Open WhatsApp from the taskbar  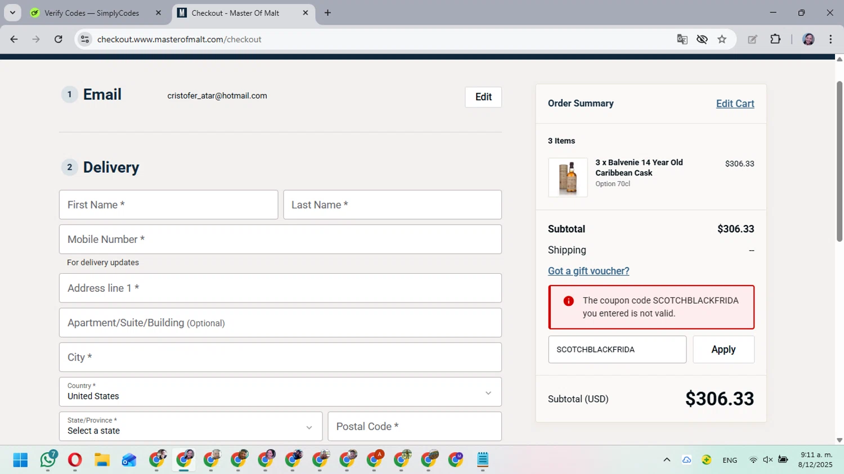[x=48, y=460]
